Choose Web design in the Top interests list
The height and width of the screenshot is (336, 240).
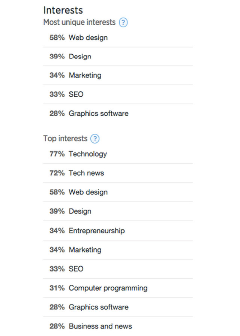click(x=88, y=192)
